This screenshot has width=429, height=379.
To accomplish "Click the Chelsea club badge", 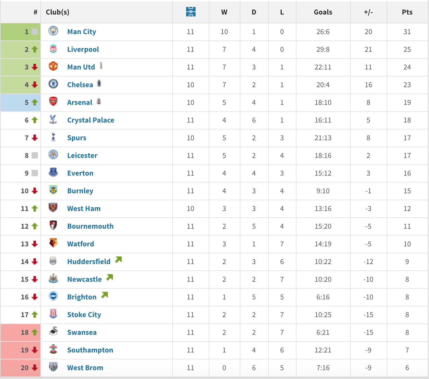I will coord(53,84).
